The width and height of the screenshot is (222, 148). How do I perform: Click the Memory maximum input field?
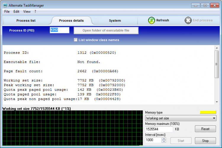click(159, 129)
